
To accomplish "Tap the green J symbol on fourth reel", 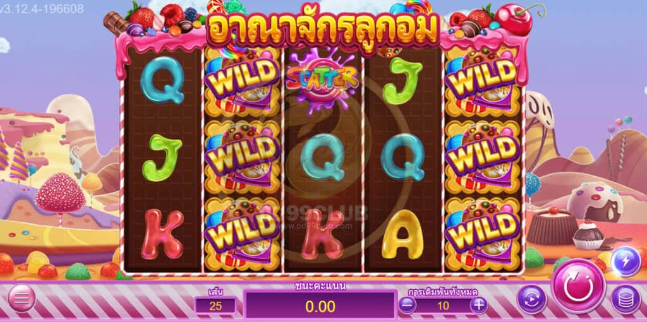I will point(402,80).
